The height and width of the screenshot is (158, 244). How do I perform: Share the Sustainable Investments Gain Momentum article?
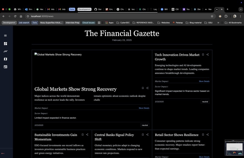(87, 134)
